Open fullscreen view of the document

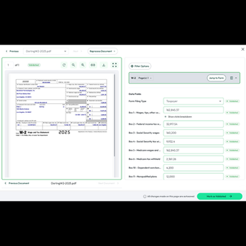114,65
